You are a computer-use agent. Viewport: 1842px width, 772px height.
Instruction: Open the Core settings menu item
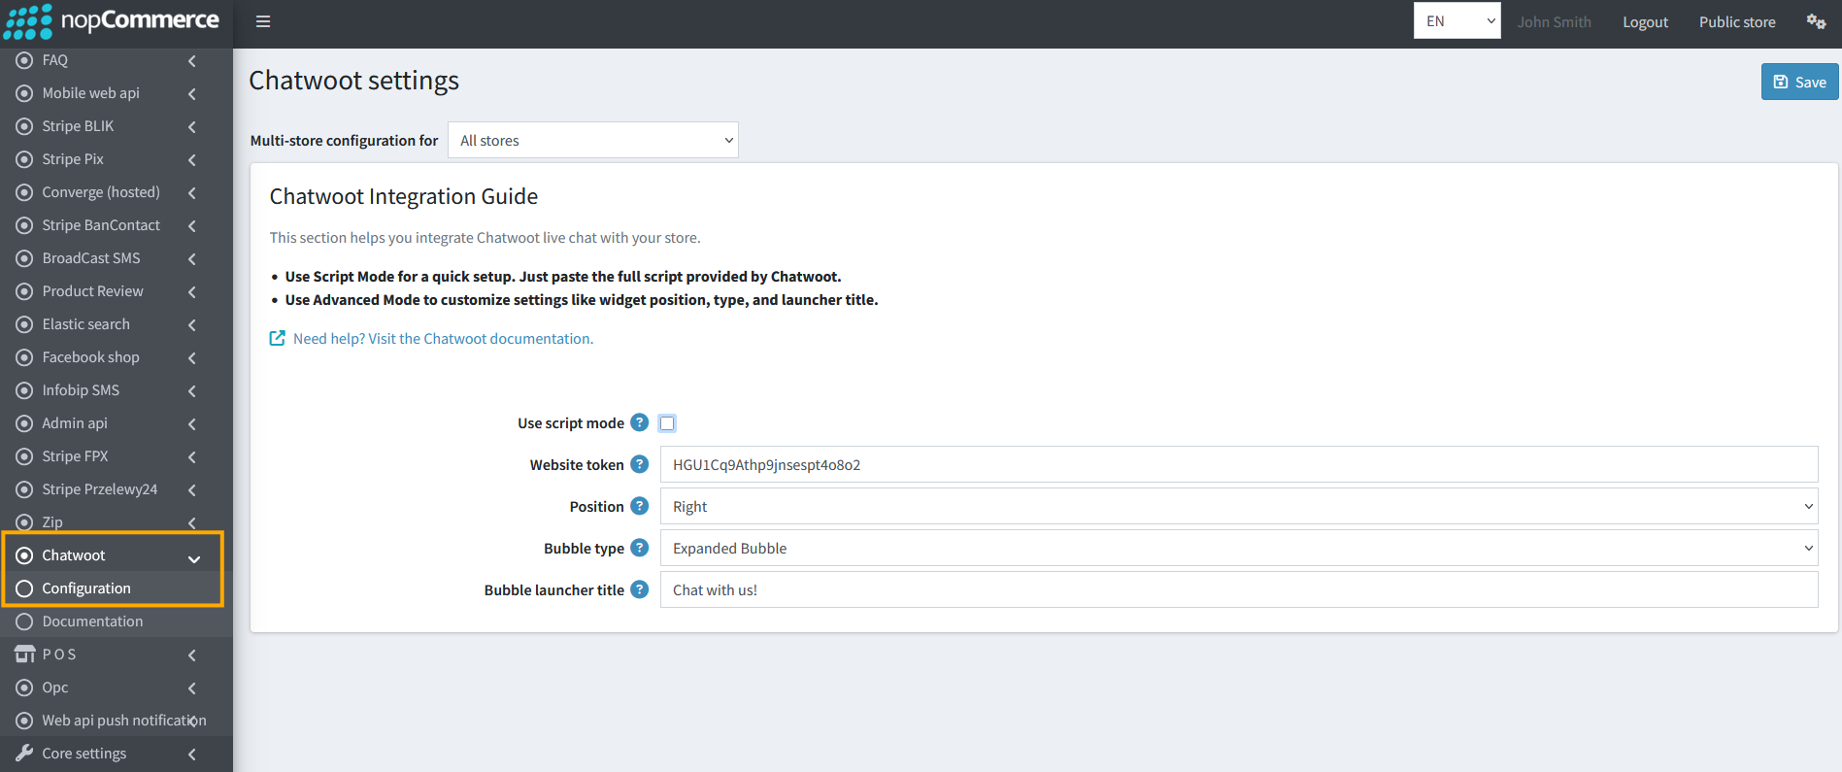[117, 754]
